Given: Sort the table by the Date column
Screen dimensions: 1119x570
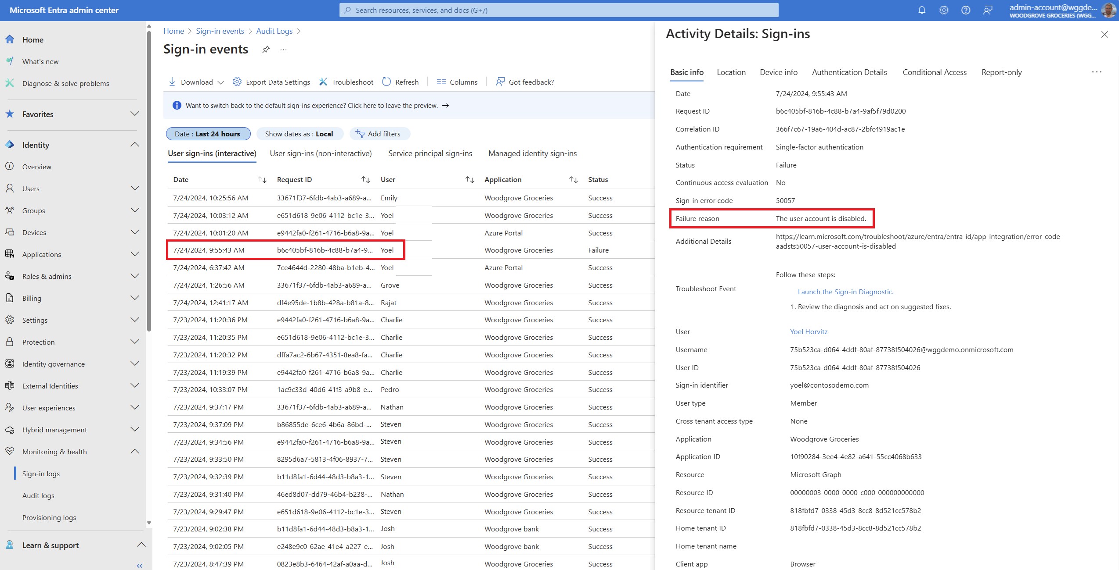Looking at the screenshot, I should pyautogui.click(x=262, y=180).
